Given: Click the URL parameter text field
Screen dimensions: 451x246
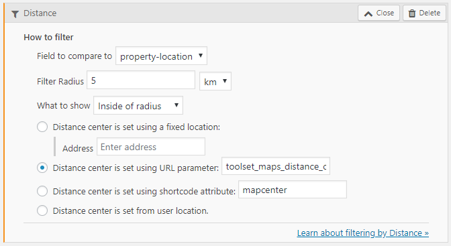Looking at the screenshot, I should [276, 166].
